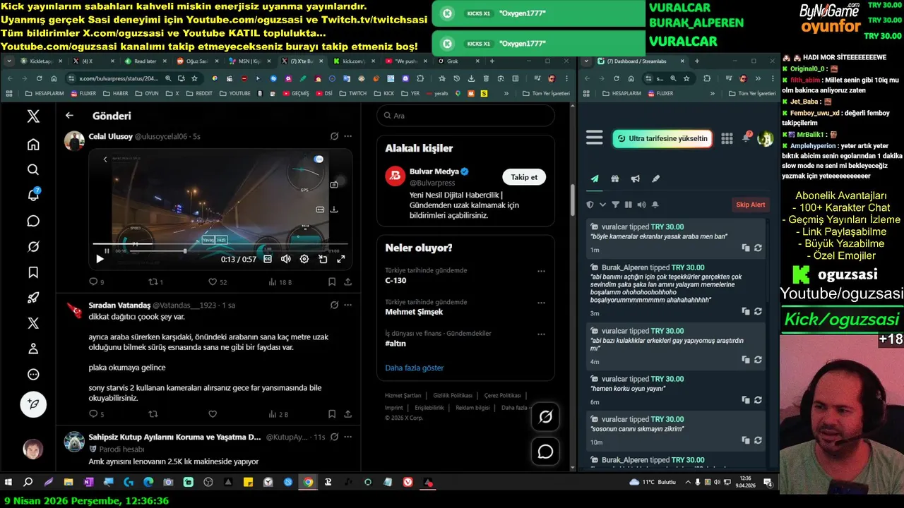The image size is (904, 508).
Task: Click Daha fazla göster link
Action: [x=415, y=368]
